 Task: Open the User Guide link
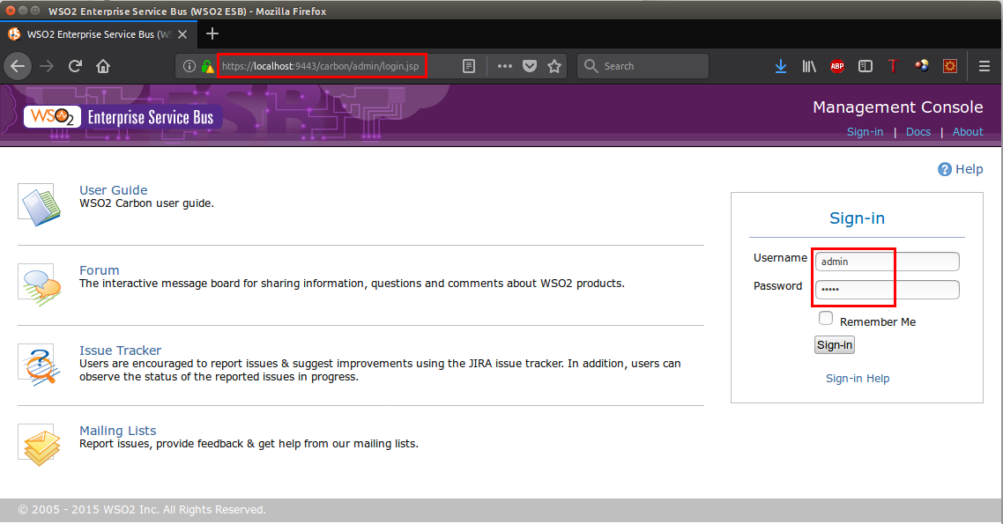click(113, 190)
